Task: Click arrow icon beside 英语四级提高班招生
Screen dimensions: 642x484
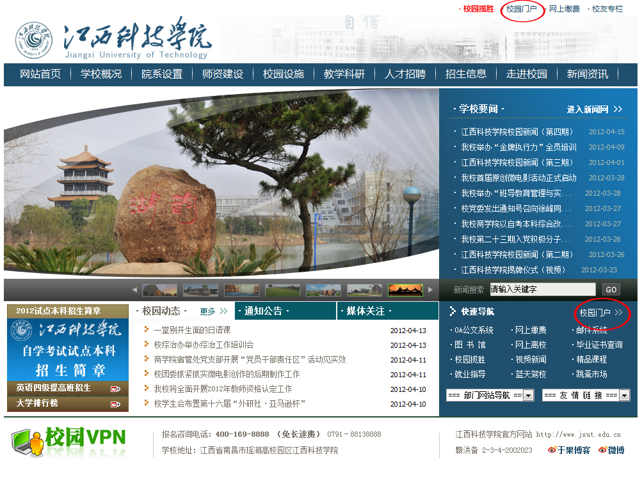Action: 115,388
